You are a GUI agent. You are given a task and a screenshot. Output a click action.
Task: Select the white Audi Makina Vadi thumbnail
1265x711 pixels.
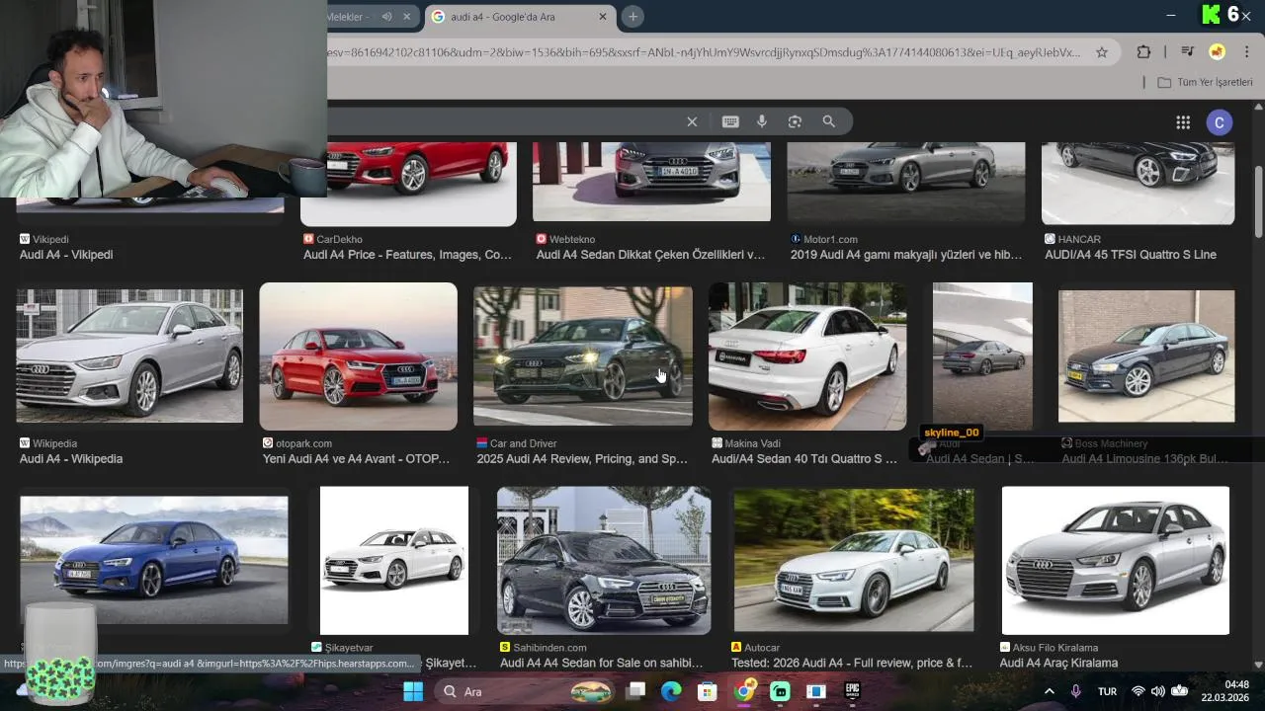tap(807, 356)
